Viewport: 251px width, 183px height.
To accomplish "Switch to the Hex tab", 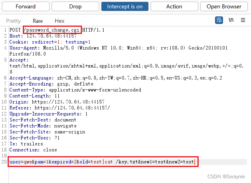I will pyautogui.click(x=60, y=21).
